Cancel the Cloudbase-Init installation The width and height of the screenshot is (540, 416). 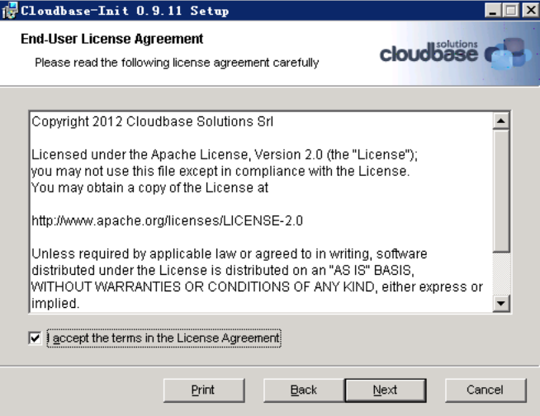coord(485,390)
